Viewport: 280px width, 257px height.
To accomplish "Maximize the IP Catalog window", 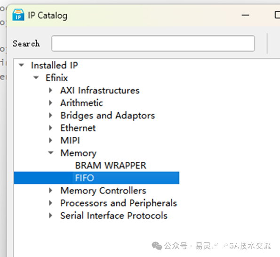I will click(x=277, y=15).
